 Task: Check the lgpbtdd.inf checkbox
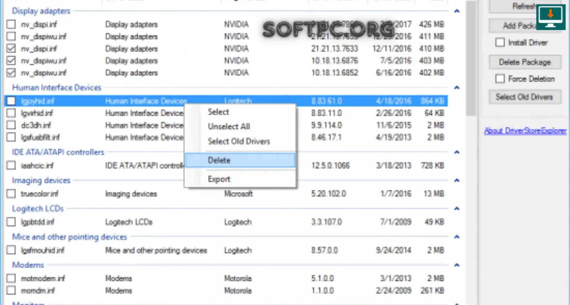coord(11,222)
